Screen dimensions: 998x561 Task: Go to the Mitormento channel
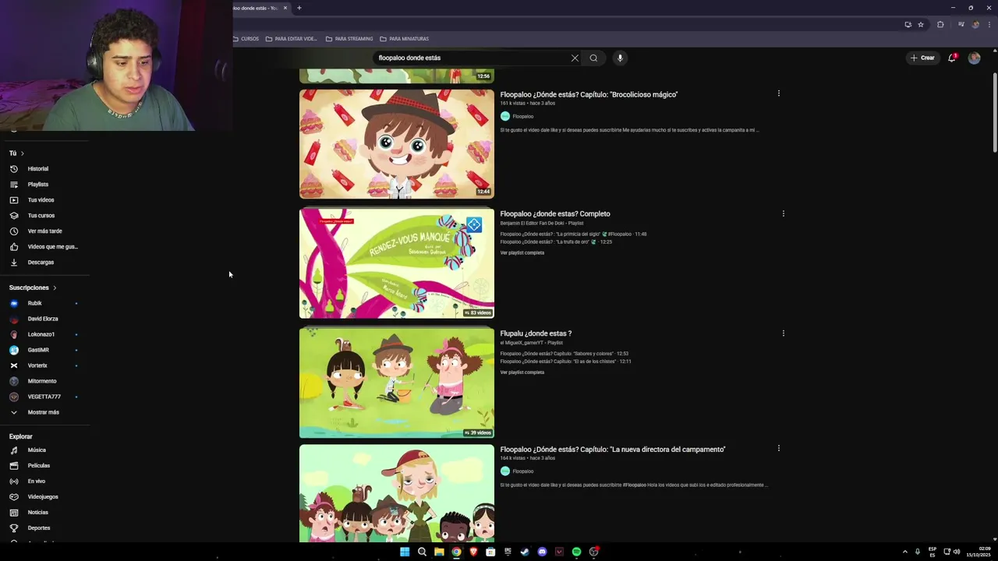[42, 381]
